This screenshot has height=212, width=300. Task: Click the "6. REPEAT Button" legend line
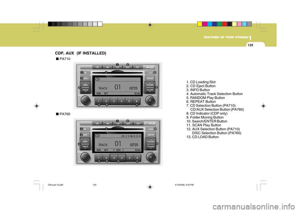(x=201, y=102)
